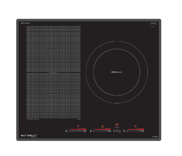
Task: Click the induction label in the lower grid zone
Action: [x=54, y=95]
